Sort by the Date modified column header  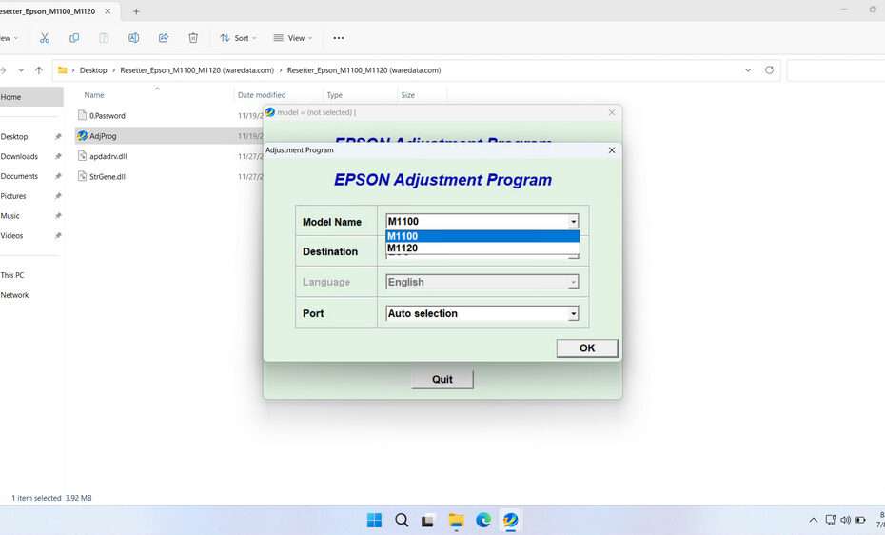pos(262,95)
